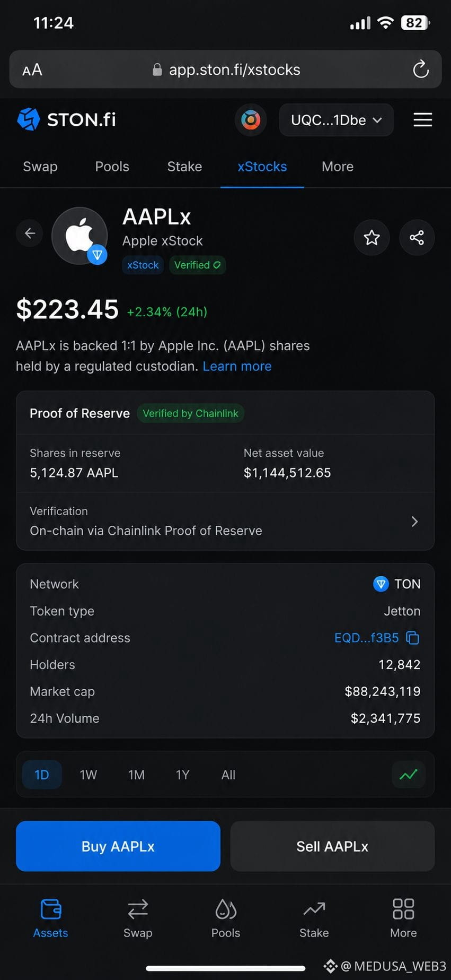Viewport: 451px width, 980px height.
Task: Select the 1W chart timeframe
Action: click(x=89, y=775)
